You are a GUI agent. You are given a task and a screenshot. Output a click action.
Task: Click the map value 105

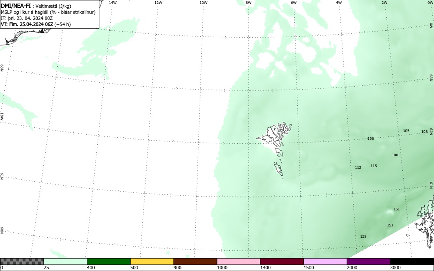[406, 131]
